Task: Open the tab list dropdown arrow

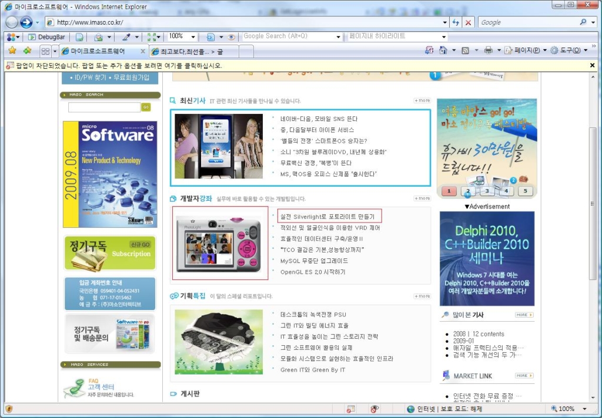Action: tap(55, 51)
